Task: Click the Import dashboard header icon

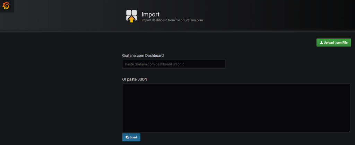Action: click(132, 16)
